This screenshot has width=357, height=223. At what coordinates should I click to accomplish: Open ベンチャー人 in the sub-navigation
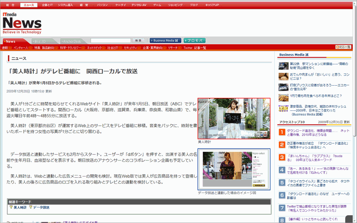[23, 48]
